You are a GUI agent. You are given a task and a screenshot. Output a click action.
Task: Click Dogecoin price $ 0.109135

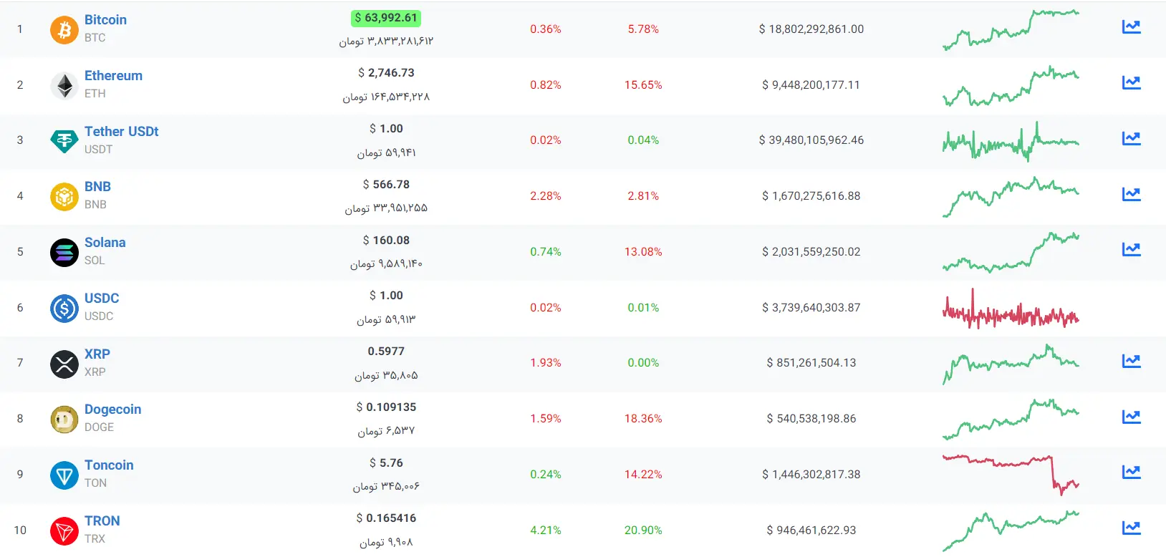click(386, 407)
